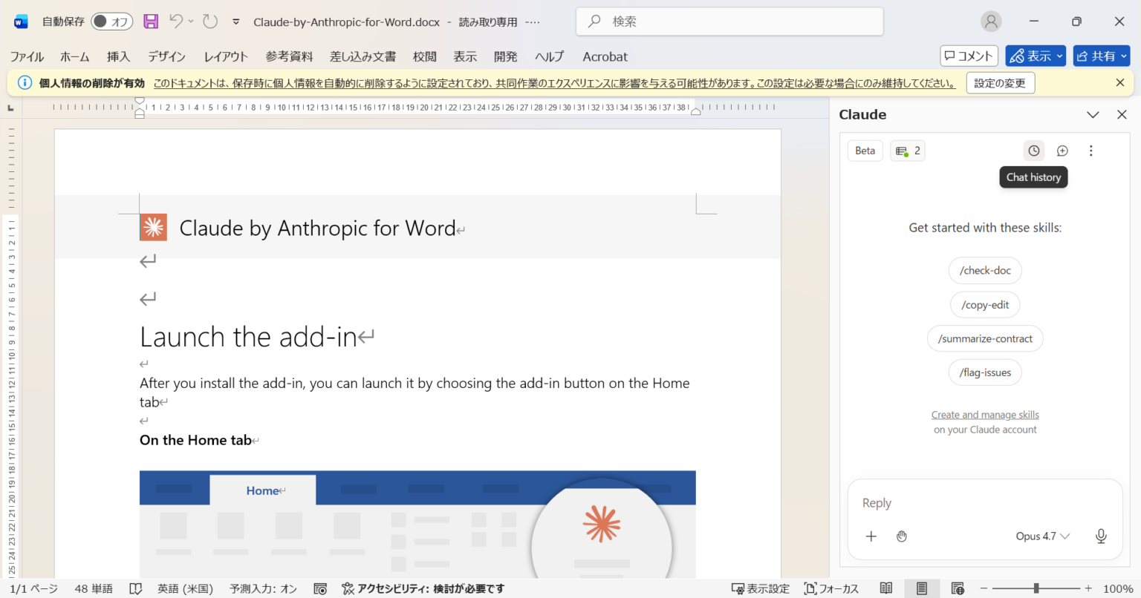1141x598 pixels.
Task: Open the 表示 ribbon tab
Action: [465, 56]
